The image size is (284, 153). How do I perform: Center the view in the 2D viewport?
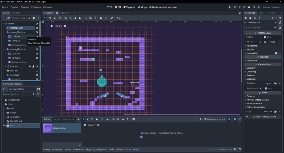(47, 26)
